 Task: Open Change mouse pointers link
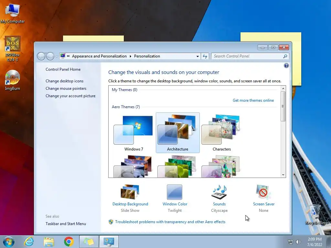(x=66, y=88)
